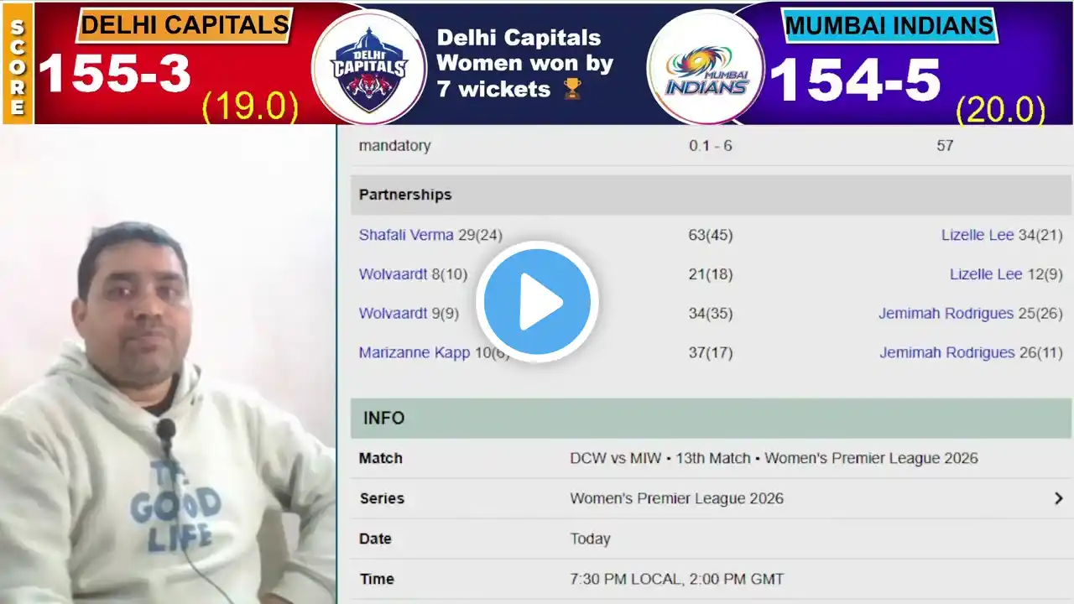Open Lizelle Lee link in first partnership

tap(978, 235)
